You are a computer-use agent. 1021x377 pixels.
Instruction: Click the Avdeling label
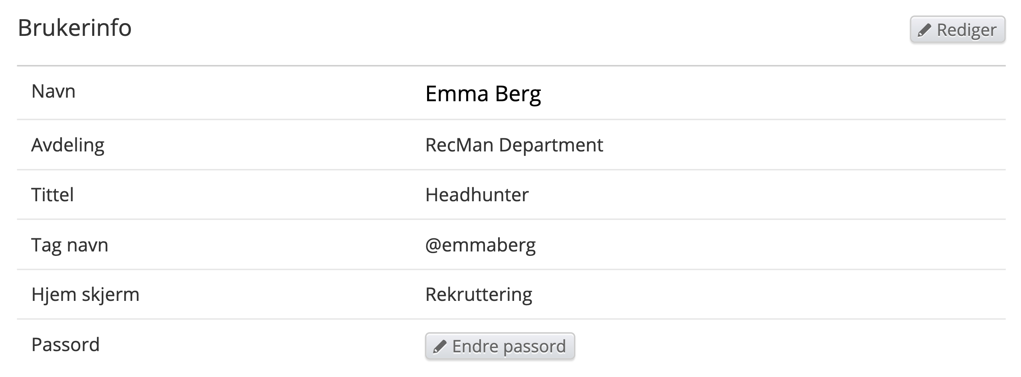68,145
